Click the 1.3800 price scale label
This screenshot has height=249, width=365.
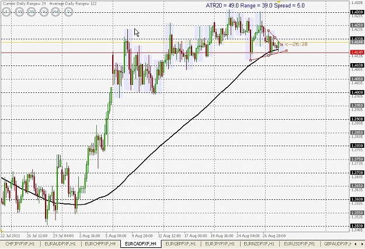click(x=357, y=146)
